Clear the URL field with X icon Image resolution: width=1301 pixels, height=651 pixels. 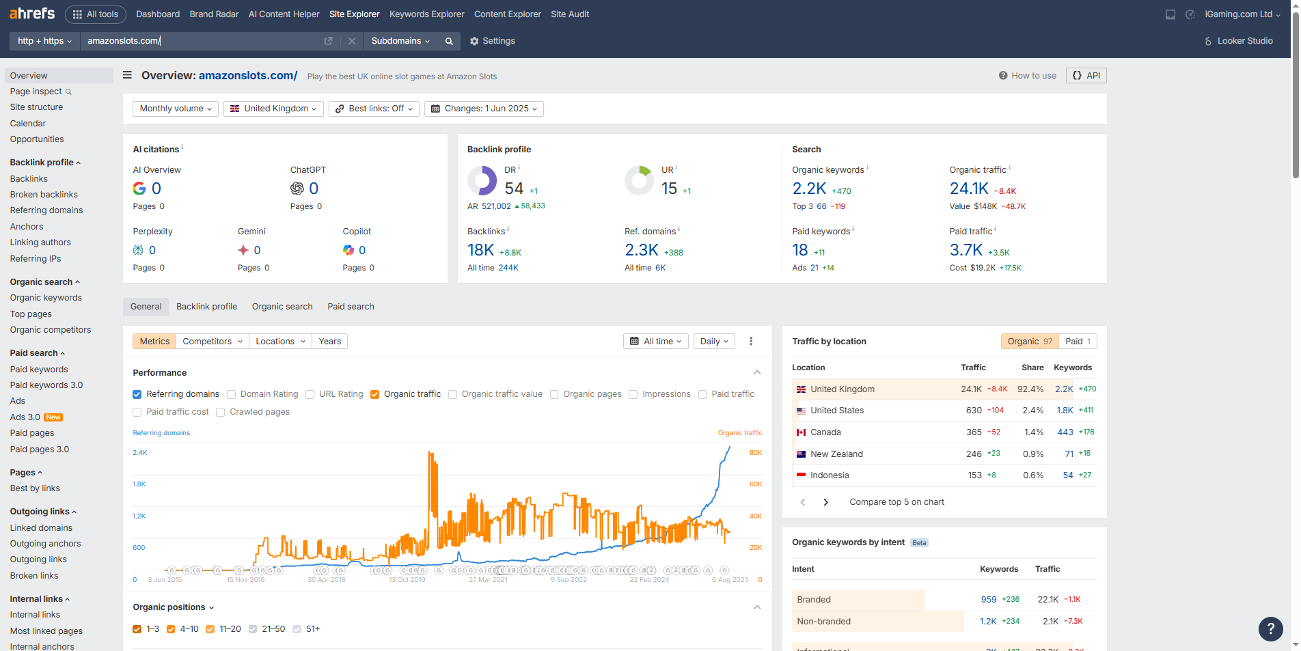pos(352,41)
